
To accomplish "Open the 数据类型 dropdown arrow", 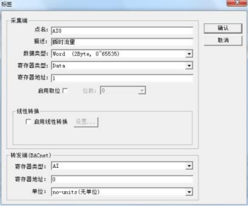I will coord(189,54).
